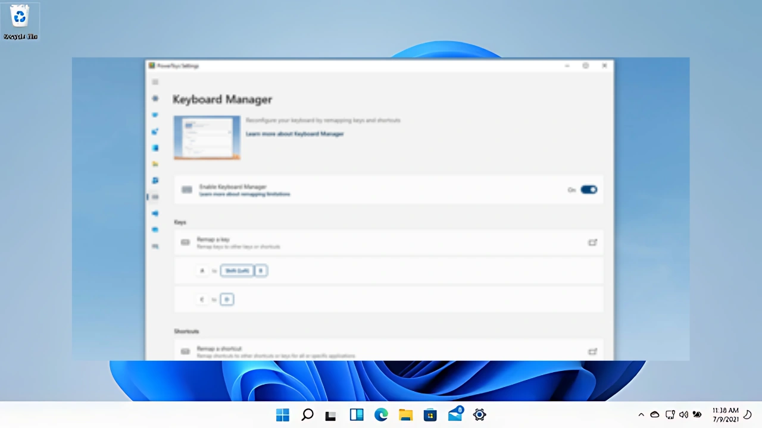Open Microsoft Store from the taskbar
The width and height of the screenshot is (762, 428).
coord(430,415)
